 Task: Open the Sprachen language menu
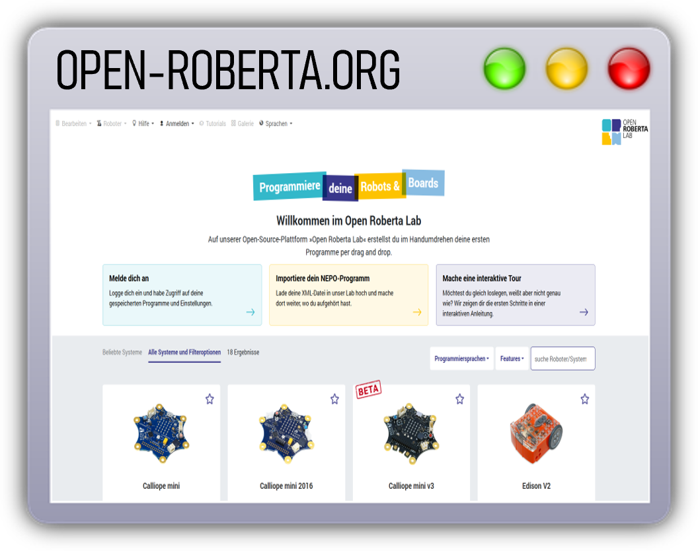[276, 124]
